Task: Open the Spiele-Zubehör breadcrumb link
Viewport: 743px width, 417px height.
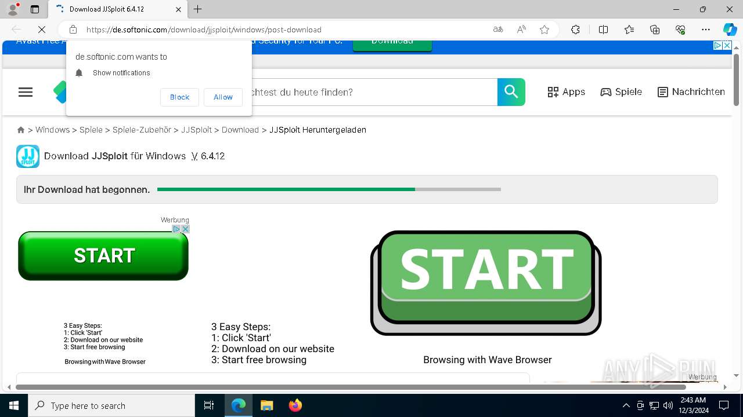Action: pos(142,130)
